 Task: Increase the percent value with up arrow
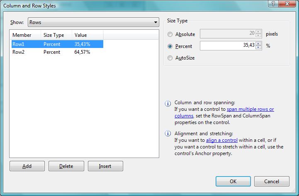259,43
